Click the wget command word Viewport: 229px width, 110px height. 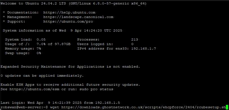pos(54,107)
